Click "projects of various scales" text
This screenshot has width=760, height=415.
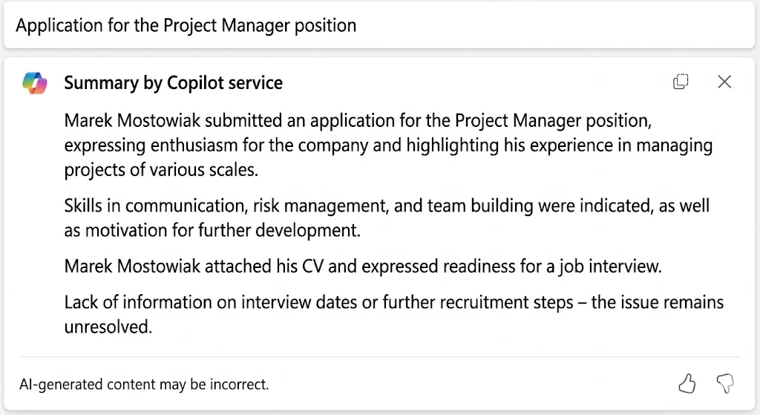tap(161, 170)
